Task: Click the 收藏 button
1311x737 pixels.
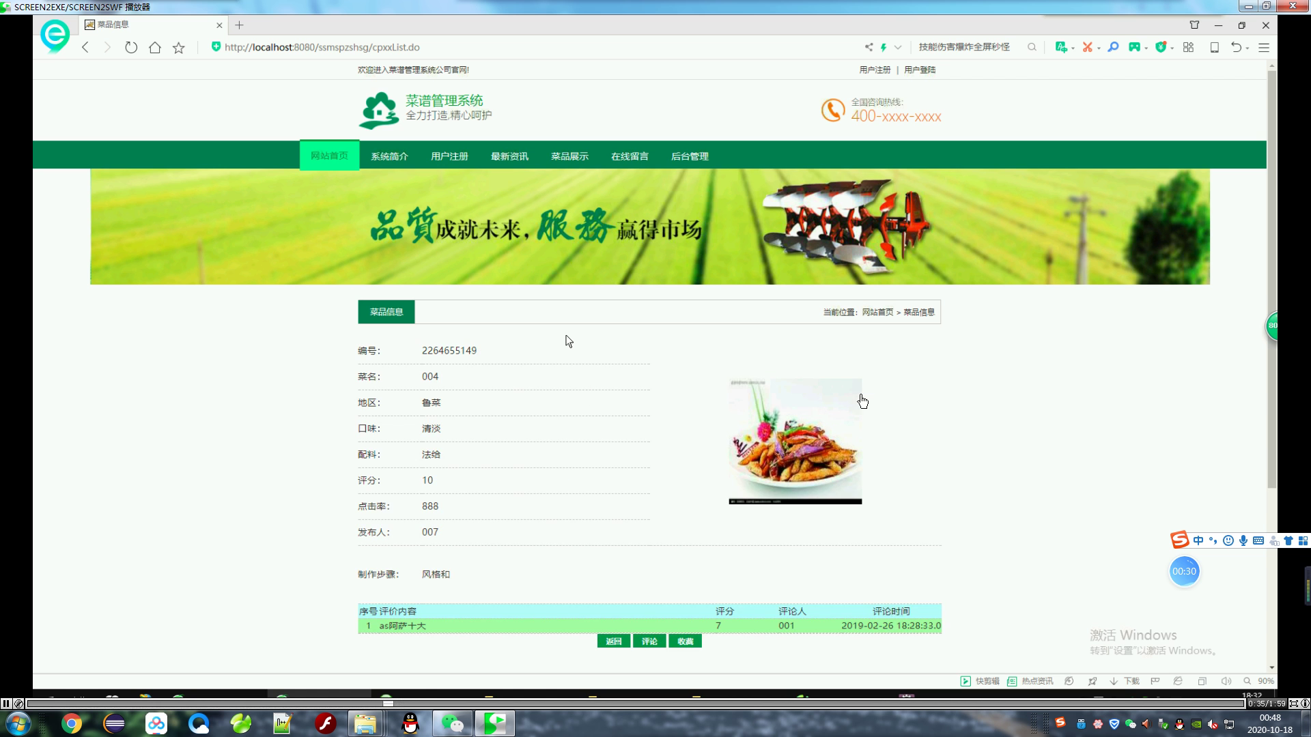Action: coord(685,641)
